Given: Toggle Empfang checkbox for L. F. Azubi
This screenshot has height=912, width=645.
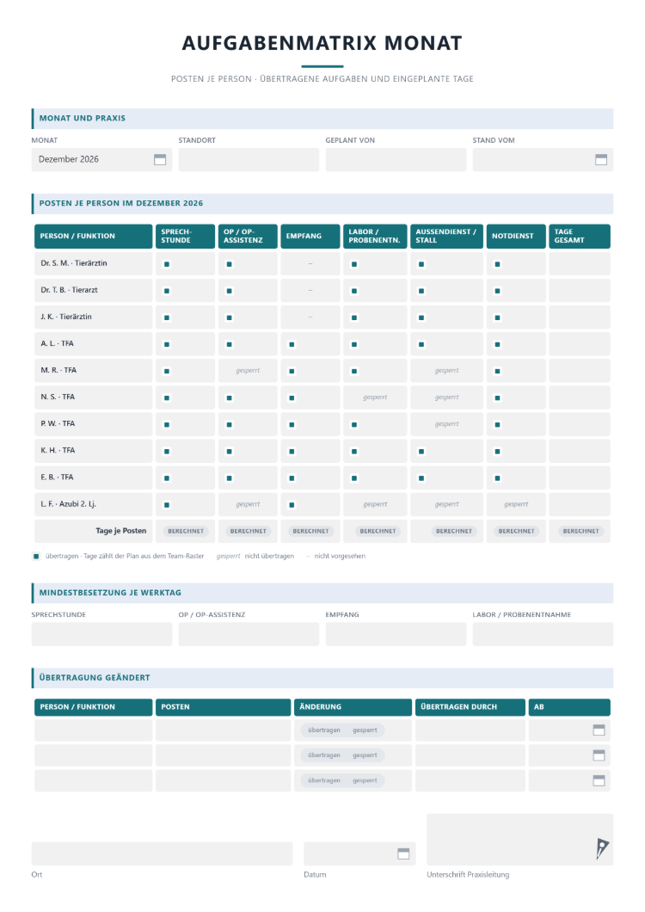Looking at the screenshot, I should (x=292, y=505).
